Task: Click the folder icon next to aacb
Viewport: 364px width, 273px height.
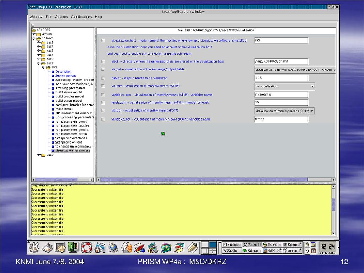Action: (43, 155)
